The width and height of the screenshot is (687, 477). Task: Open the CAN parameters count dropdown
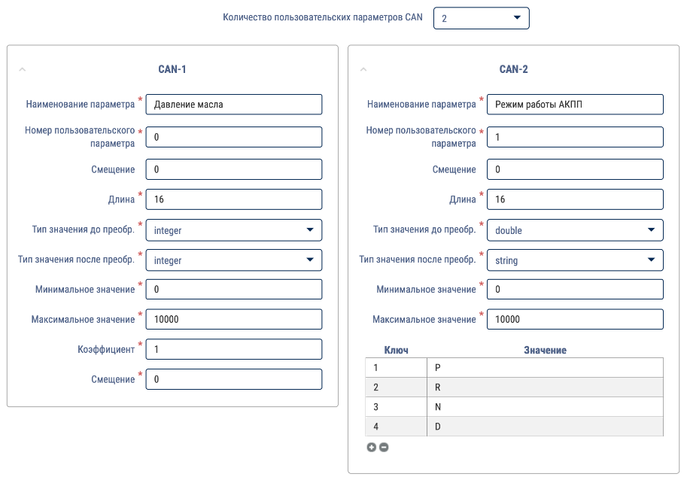(481, 18)
